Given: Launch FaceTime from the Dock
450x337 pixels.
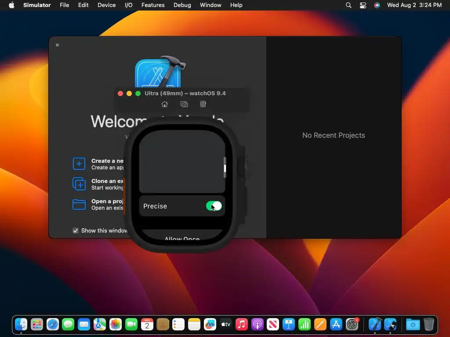Looking at the screenshot, I should [x=131, y=324].
